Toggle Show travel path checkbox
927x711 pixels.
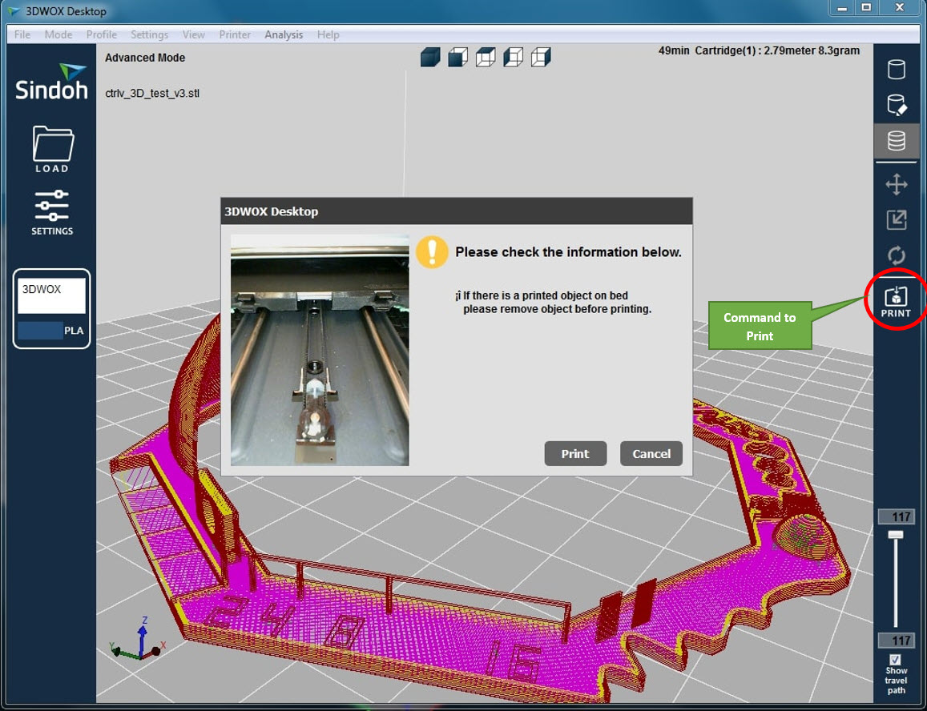[896, 659]
